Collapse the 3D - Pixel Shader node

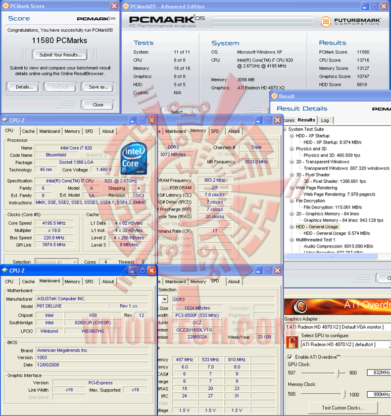click(292, 175)
